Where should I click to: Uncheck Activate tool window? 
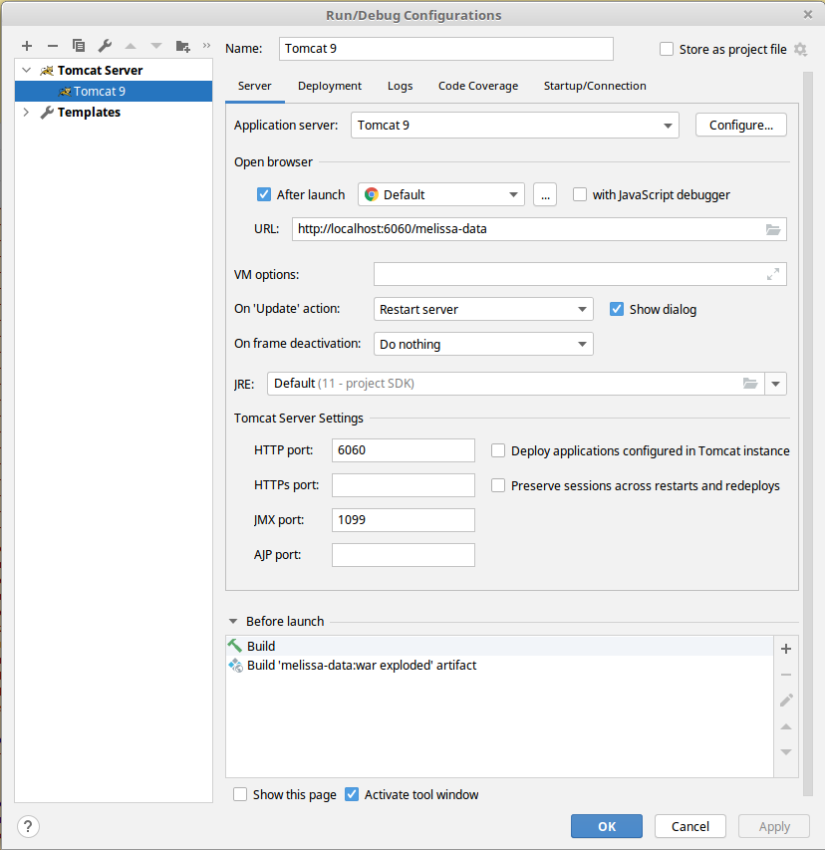(x=352, y=795)
